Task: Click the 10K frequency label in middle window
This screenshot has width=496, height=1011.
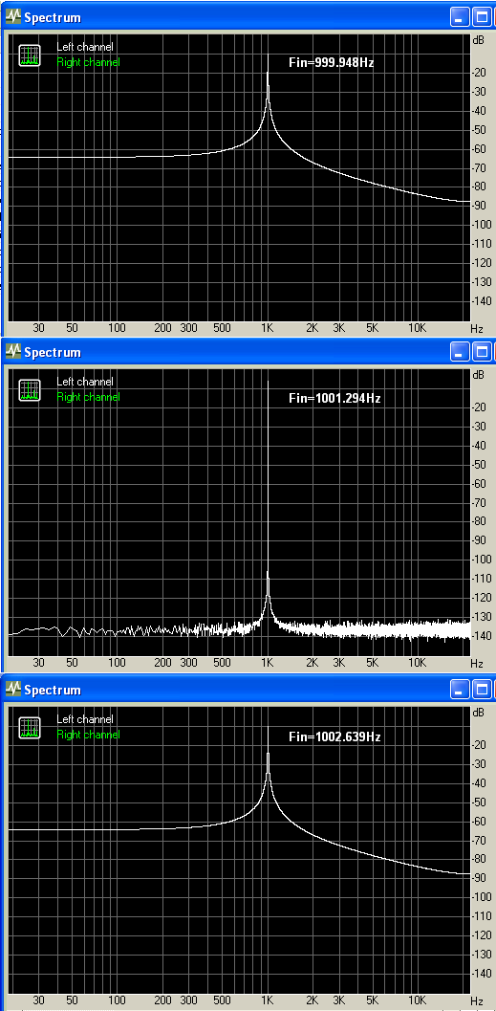Action: [x=418, y=663]
